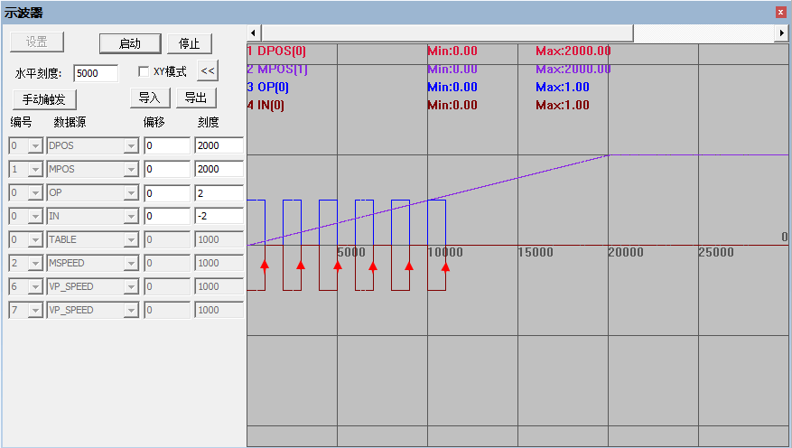The height and width of the screenshot is (448, 792).
Task: Open the index dropdown for DPOS row
Action: 35,146
